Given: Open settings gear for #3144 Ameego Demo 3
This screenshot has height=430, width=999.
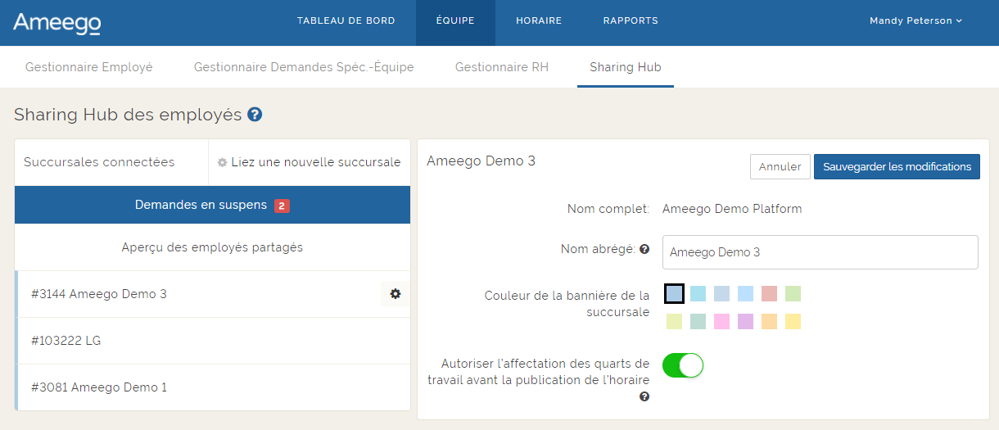Looking at the screenshot, I should tap(396, 293).
